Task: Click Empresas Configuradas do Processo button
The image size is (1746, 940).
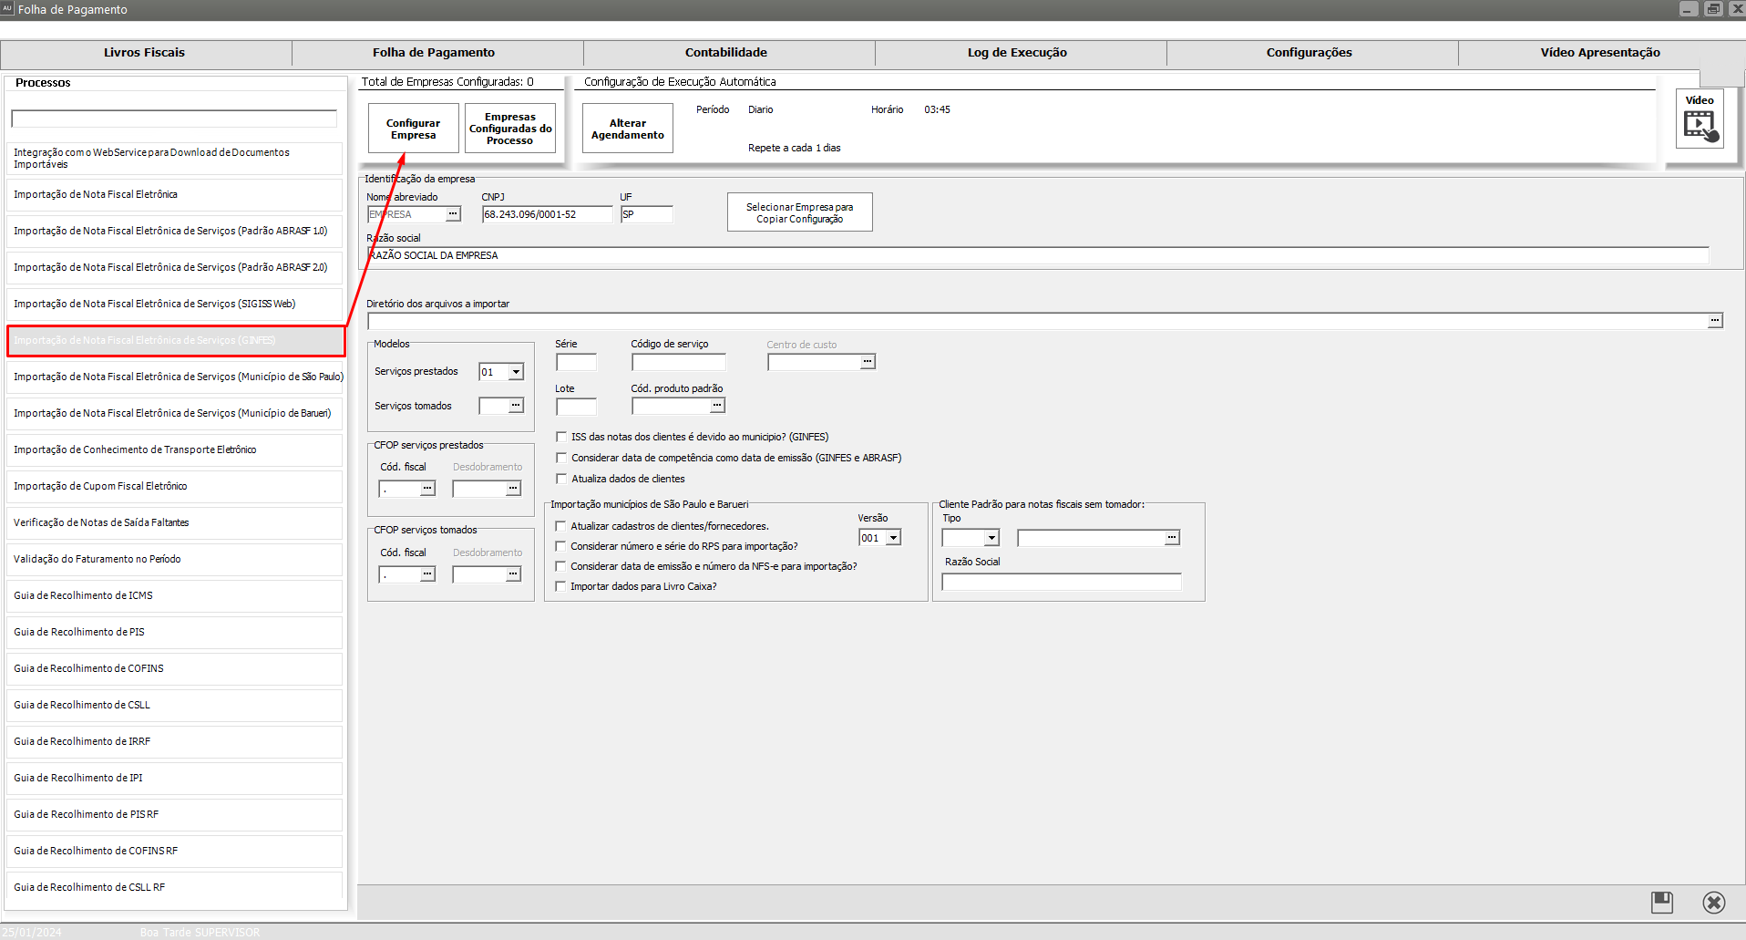Action: pos(510,129)
